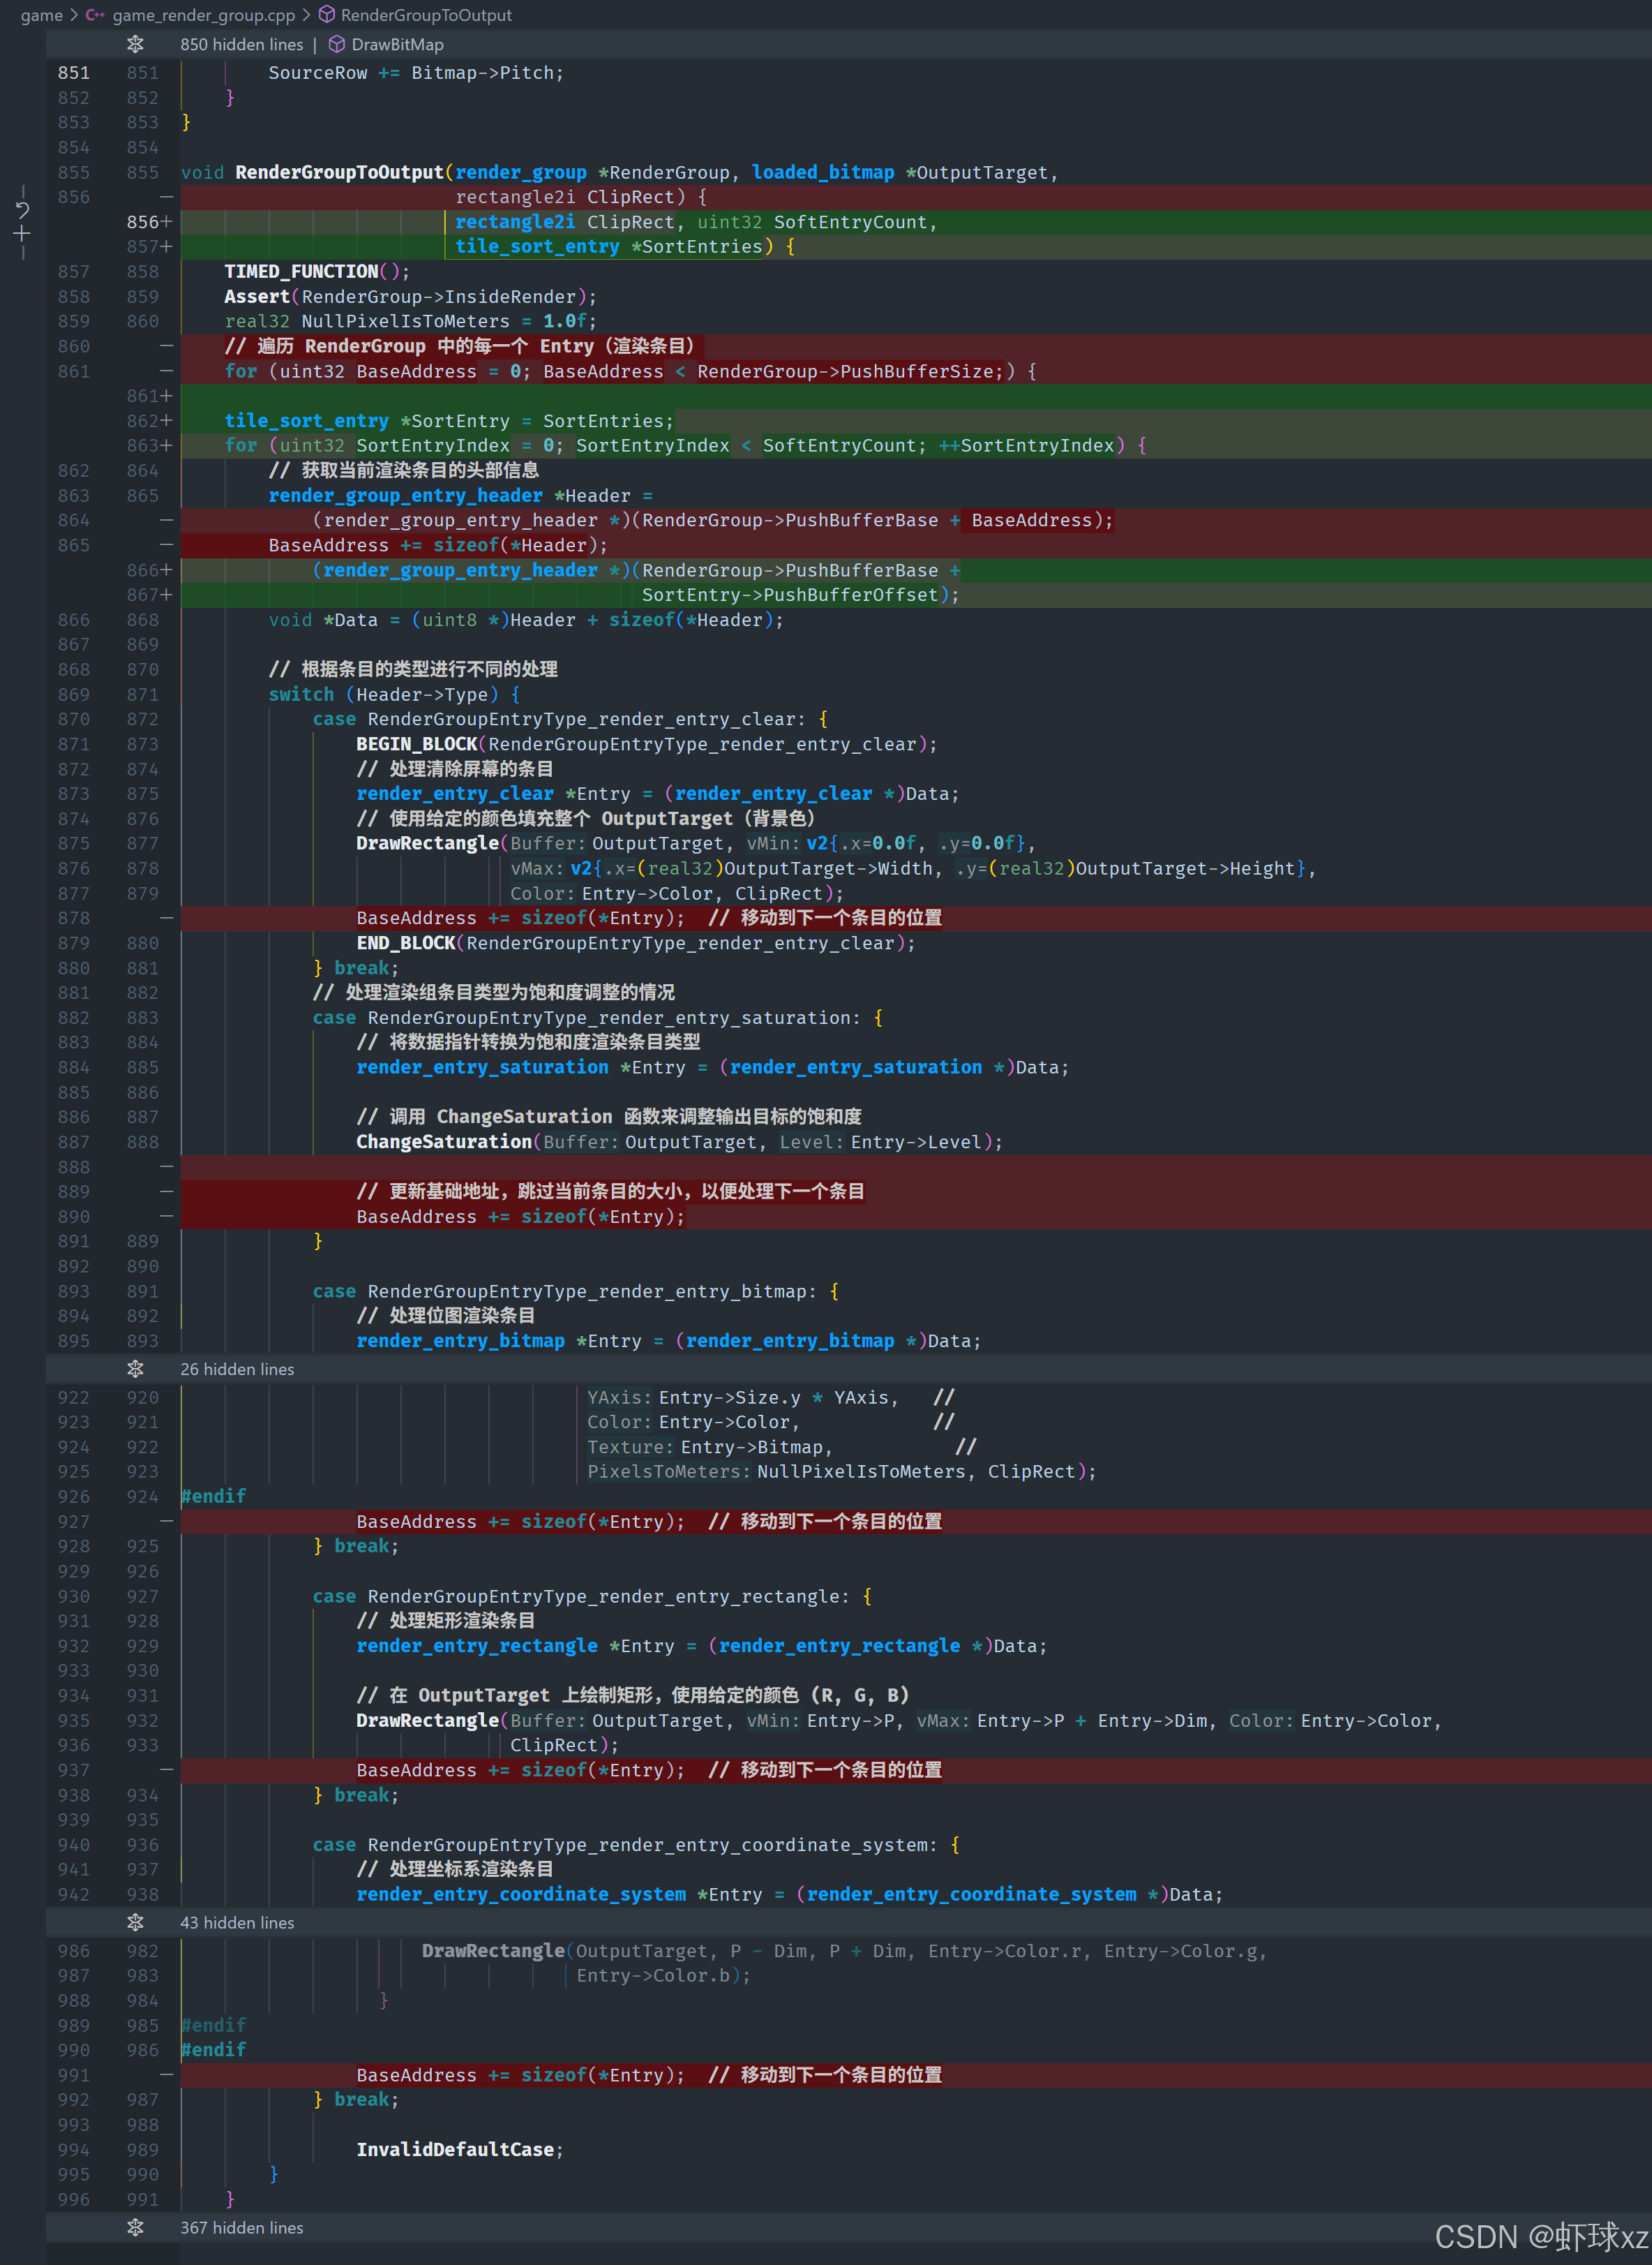Click the unfold icon beside 26 hidden lines

[135, 1369]
